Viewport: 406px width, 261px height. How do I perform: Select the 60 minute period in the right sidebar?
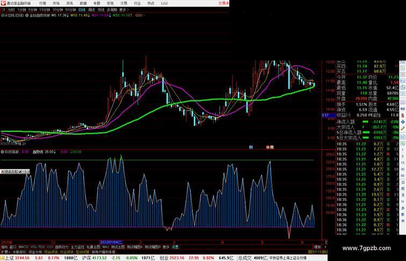point(403,176)
